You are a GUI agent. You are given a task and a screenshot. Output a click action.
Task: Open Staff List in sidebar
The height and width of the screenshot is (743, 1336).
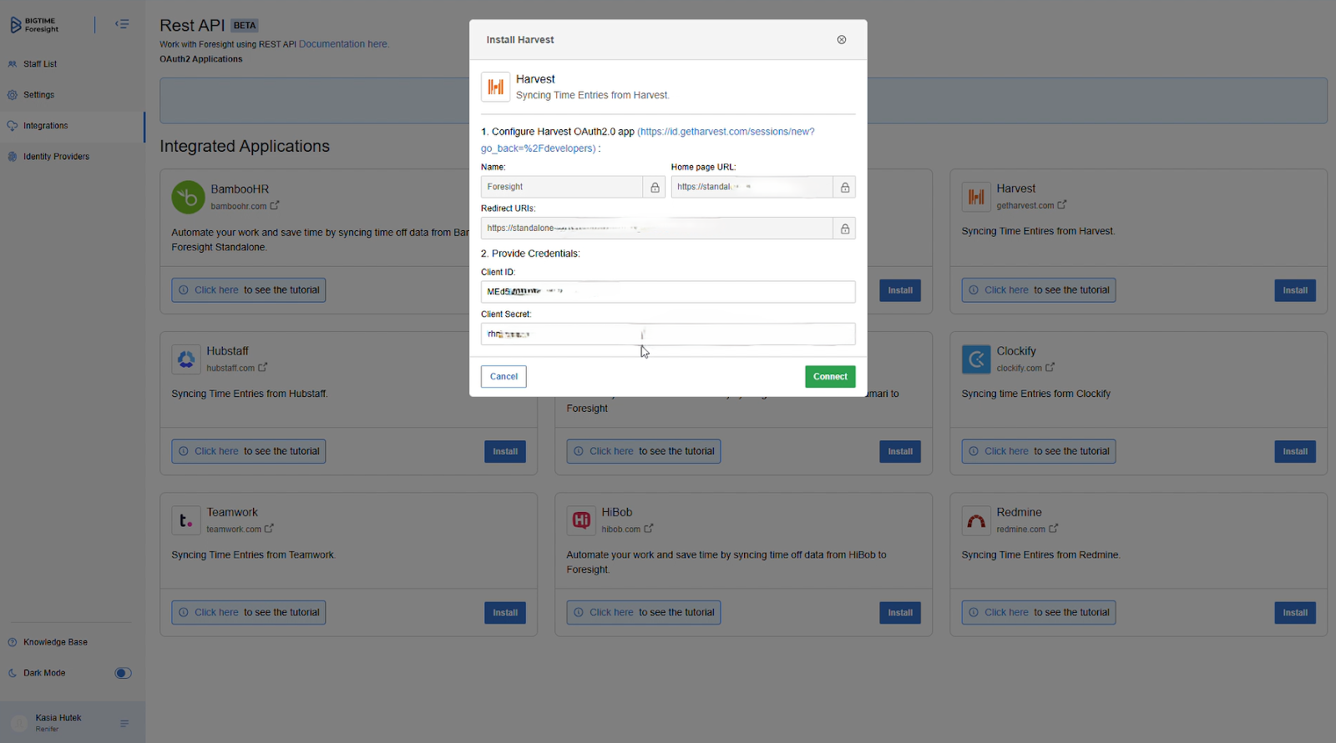40,64
